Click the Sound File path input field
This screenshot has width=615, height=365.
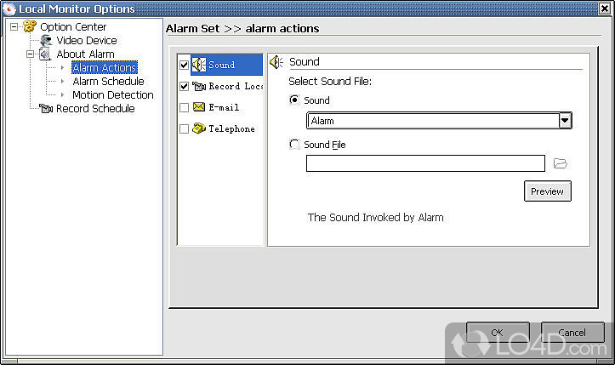(425, 163)
